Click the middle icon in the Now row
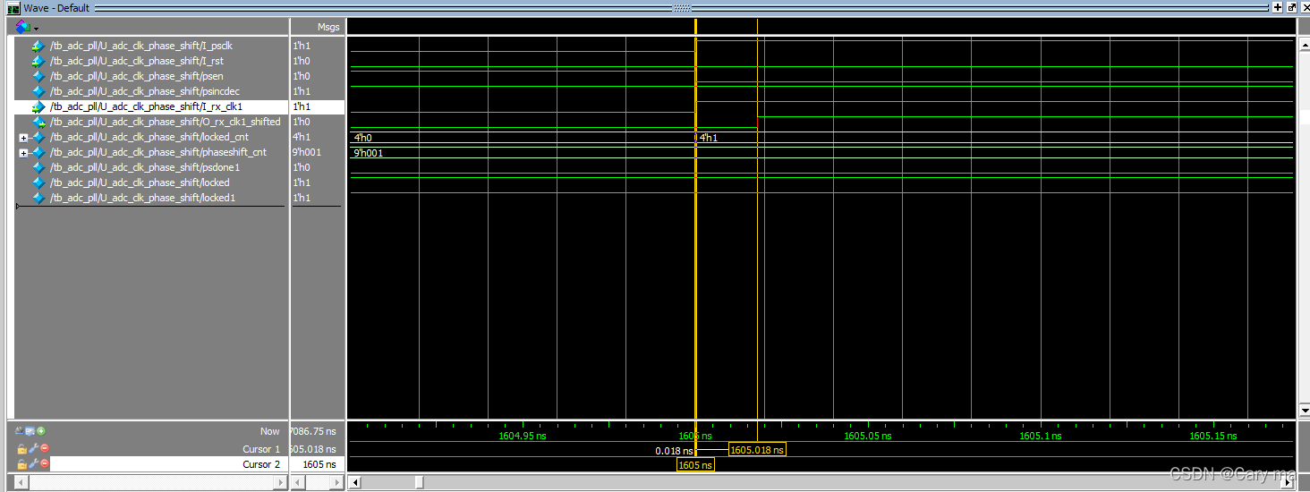This screenshot has height=492, width=1310. [30, 431]
